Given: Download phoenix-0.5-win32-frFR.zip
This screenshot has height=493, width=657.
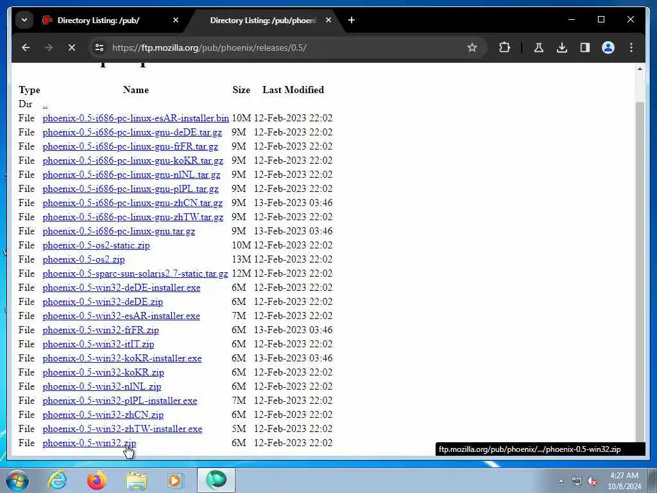Looking at the screenshot, I should point(101,331).
